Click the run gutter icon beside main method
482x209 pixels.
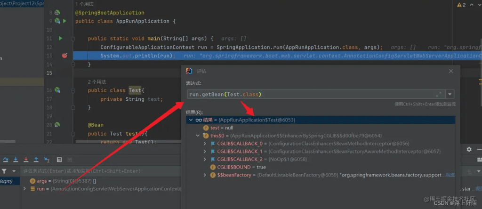pyautogui.click(x=60, y=38)
